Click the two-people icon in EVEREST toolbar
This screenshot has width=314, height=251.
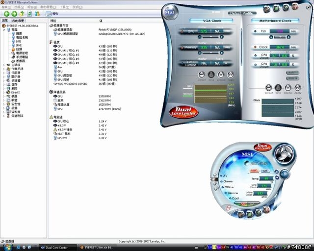click(37, 14)
